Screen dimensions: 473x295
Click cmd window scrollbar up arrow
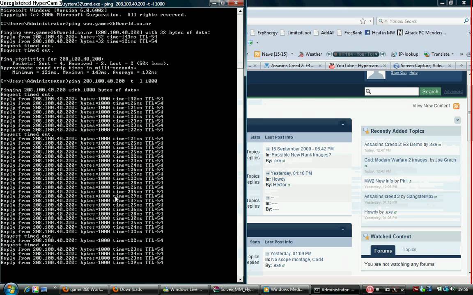click(241, 11)
